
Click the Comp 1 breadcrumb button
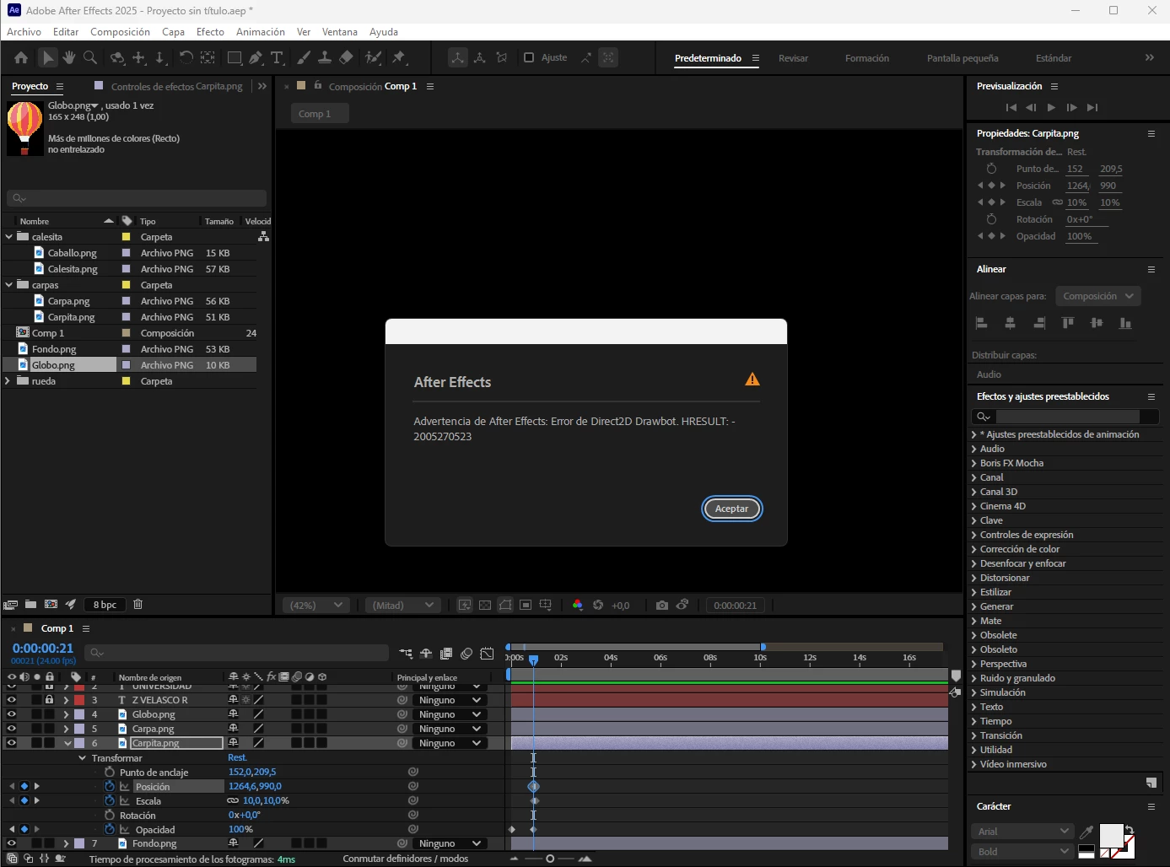pyautogui.click(x=320, y=114)
